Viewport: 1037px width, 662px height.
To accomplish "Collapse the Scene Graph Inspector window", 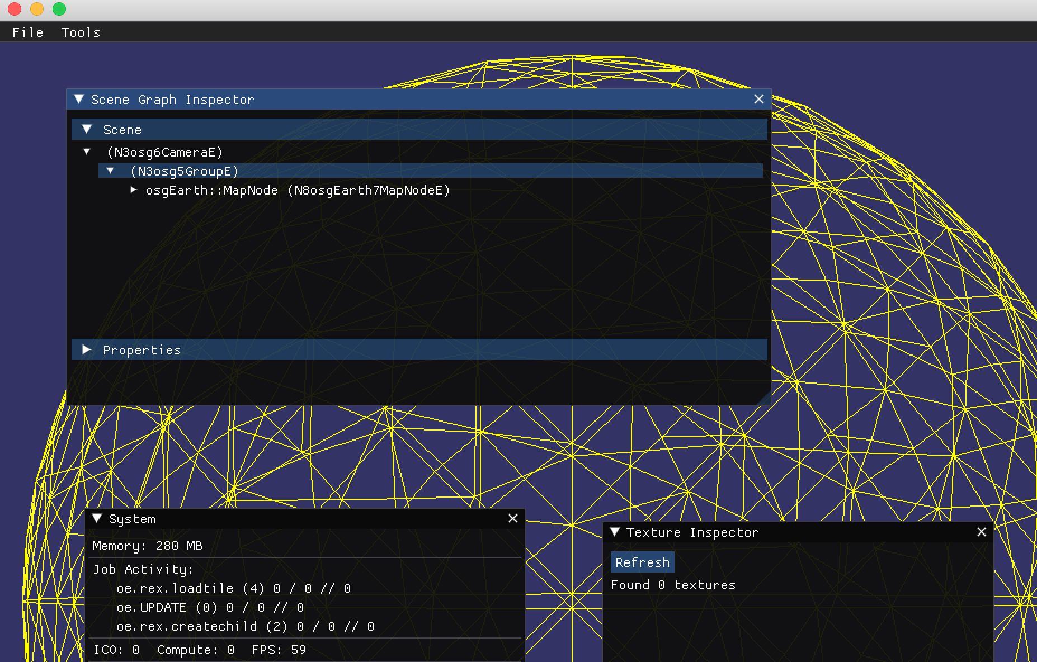I will point(79,100).
